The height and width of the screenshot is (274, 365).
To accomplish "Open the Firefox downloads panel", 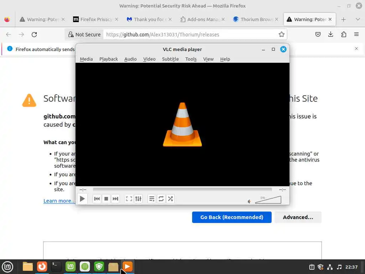I will 330,35.
